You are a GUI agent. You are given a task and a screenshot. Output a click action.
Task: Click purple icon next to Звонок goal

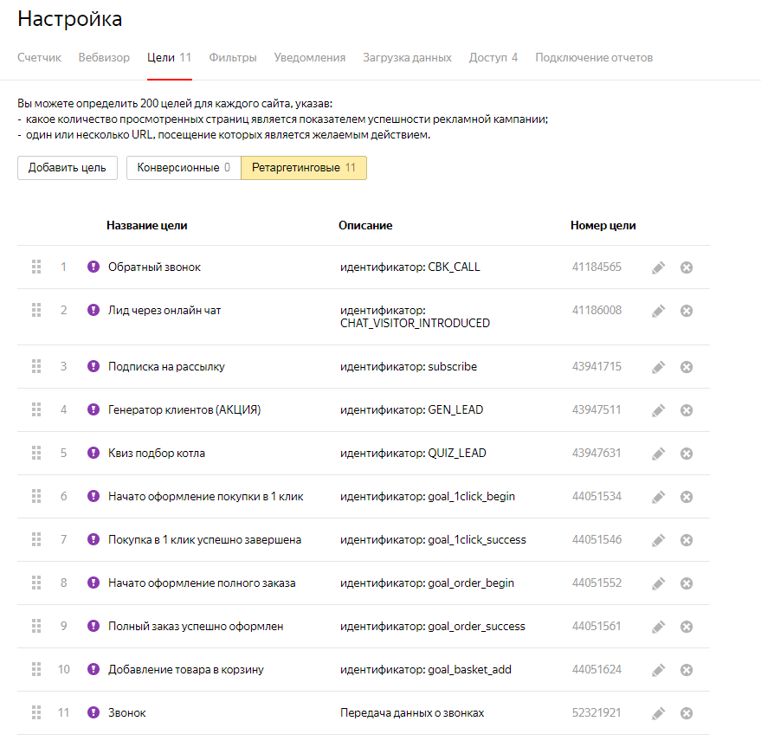click(x=94, y=713)
